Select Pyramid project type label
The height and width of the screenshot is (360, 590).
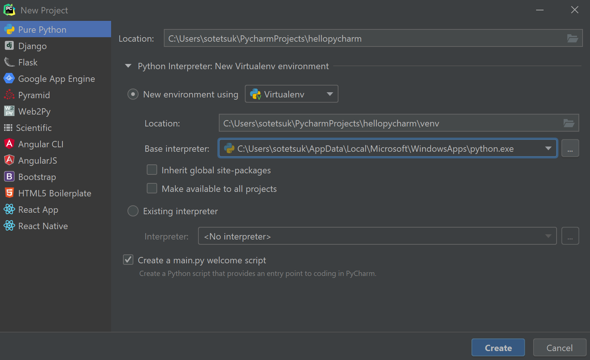[x=34, y=95]
